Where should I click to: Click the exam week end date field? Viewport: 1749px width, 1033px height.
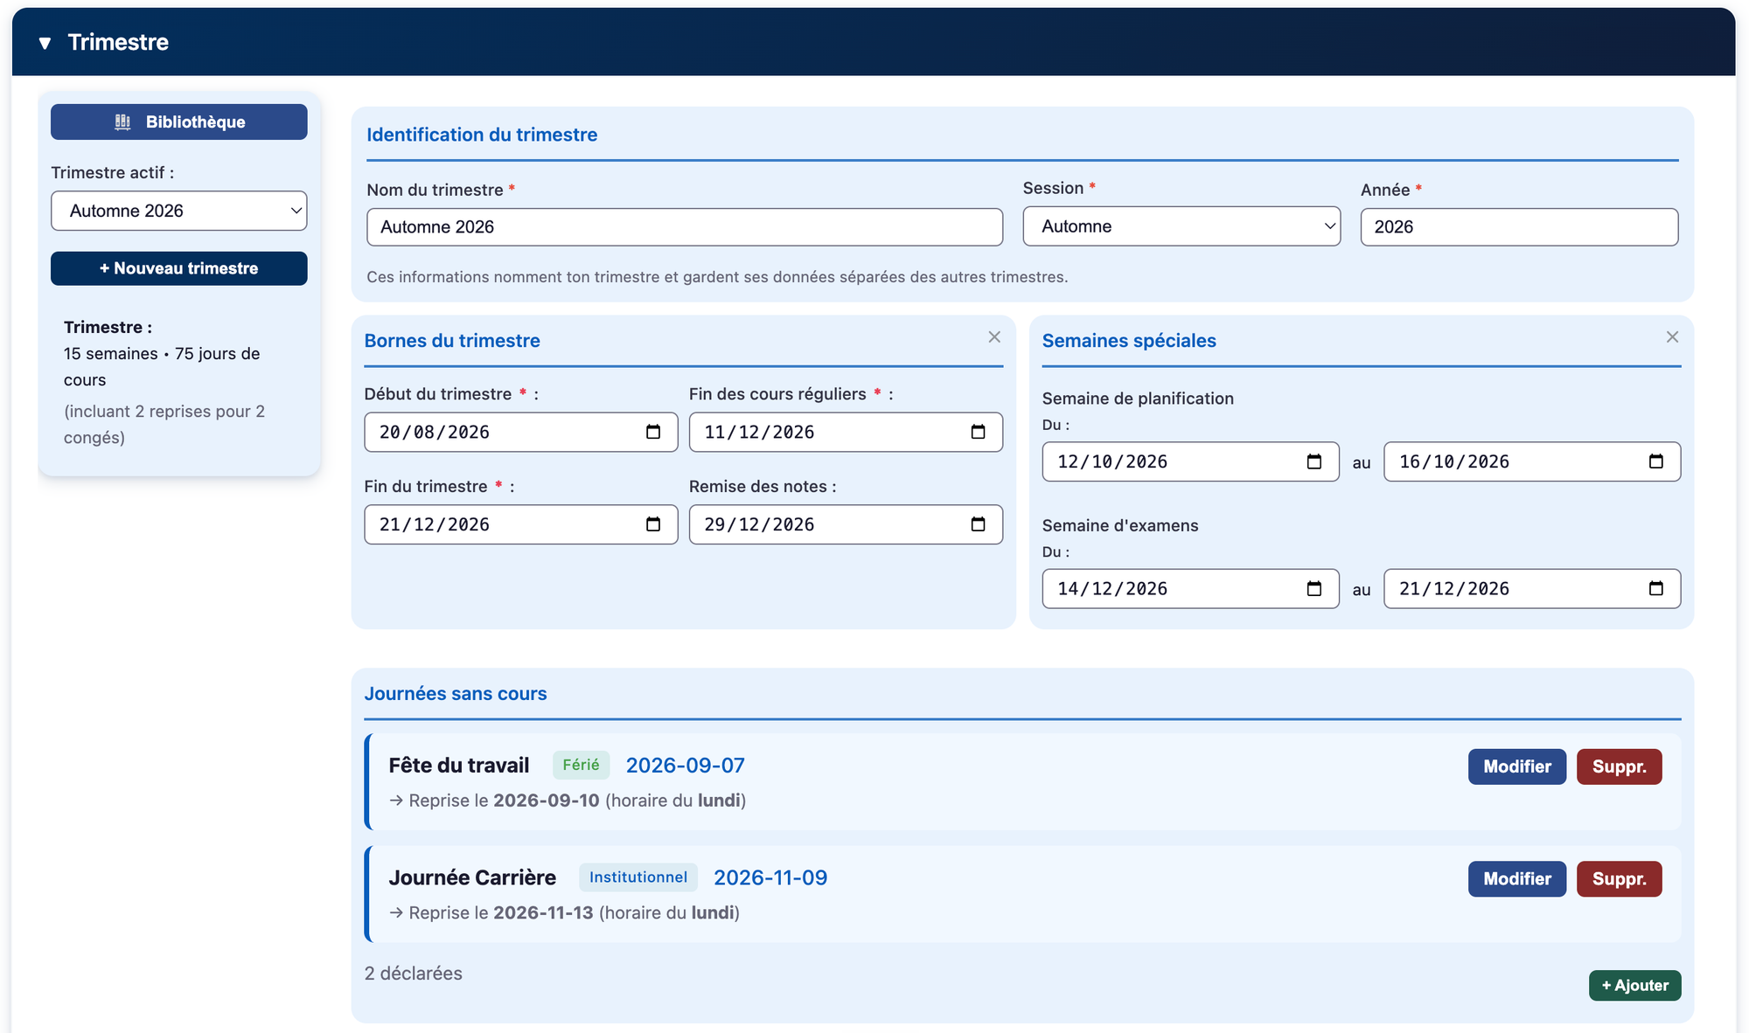point(1532,589)
